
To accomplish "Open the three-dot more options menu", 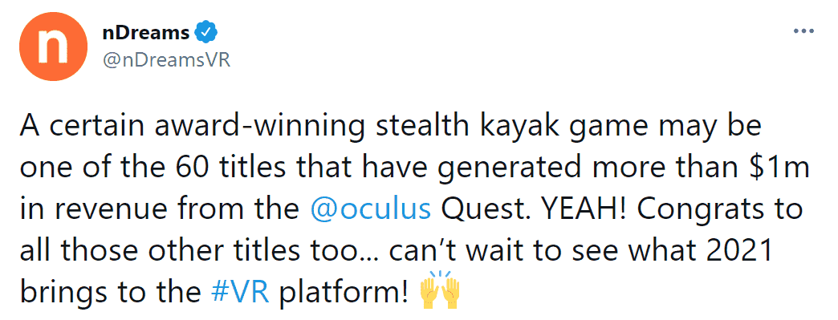I will pyautogui.click(x=803, y=31).
